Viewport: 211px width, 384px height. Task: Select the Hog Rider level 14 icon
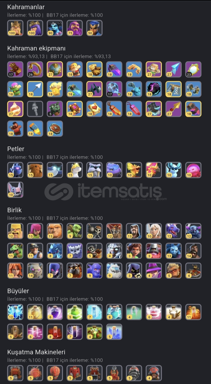click(193, 251)
